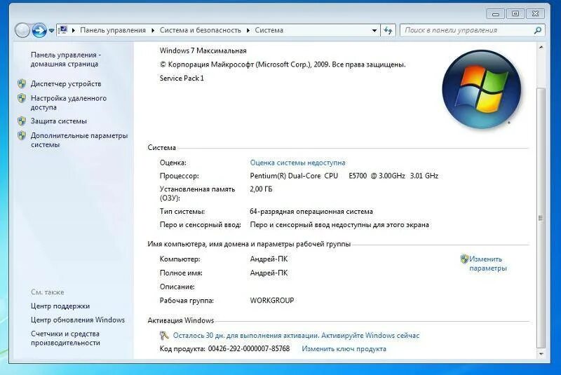Screen dimensions: 561x375
Task: Open Панель управления - домашняя страница link
Action: (65, 60)
